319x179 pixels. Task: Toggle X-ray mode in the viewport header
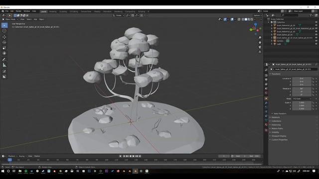pyautogui.click(x=239, y=19)
